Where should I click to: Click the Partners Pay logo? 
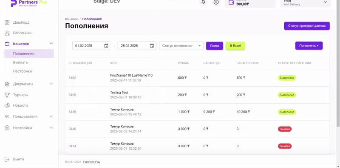click(x=29, y=3)
